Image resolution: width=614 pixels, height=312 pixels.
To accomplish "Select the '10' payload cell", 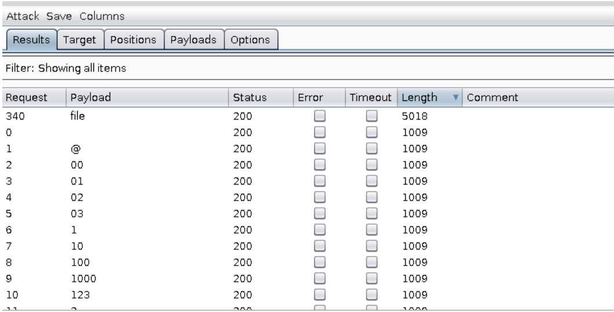I will coord(147,246).
